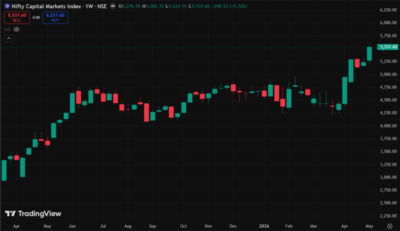Select the green 5,537.60 current price label
400x231 pixels.
(x=388, y=47)
